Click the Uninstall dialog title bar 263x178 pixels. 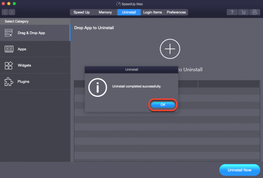[x=131, y=69]
